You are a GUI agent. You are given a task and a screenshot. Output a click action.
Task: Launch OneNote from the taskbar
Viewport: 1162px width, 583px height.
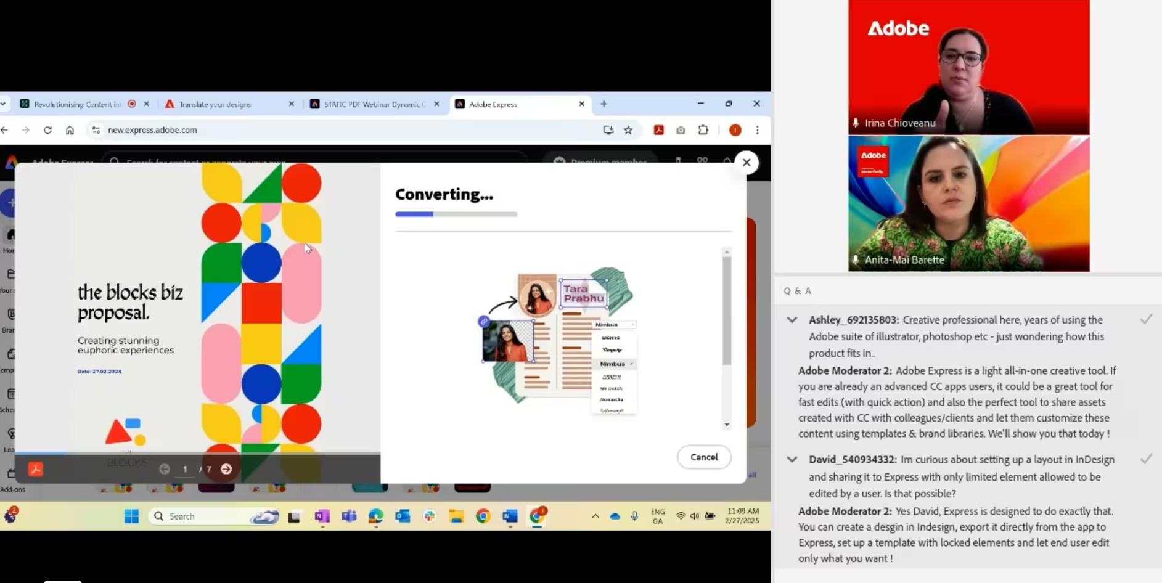tap(322, 516)
